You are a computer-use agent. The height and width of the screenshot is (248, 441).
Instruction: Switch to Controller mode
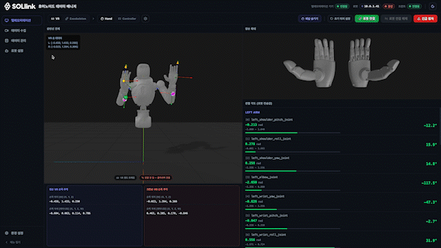[127, 19]
